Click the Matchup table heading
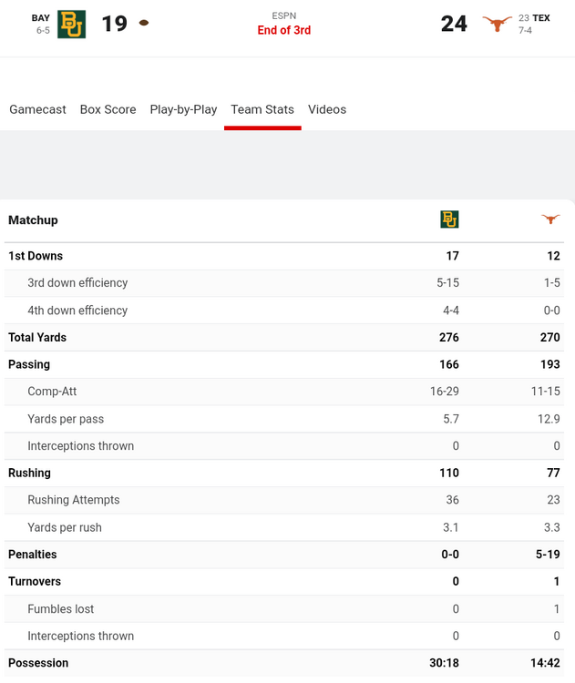The width and height of the screenshot is (575, 683). click(33, 219)
